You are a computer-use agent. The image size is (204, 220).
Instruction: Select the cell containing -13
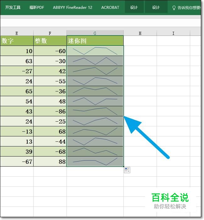coord(17,131)
